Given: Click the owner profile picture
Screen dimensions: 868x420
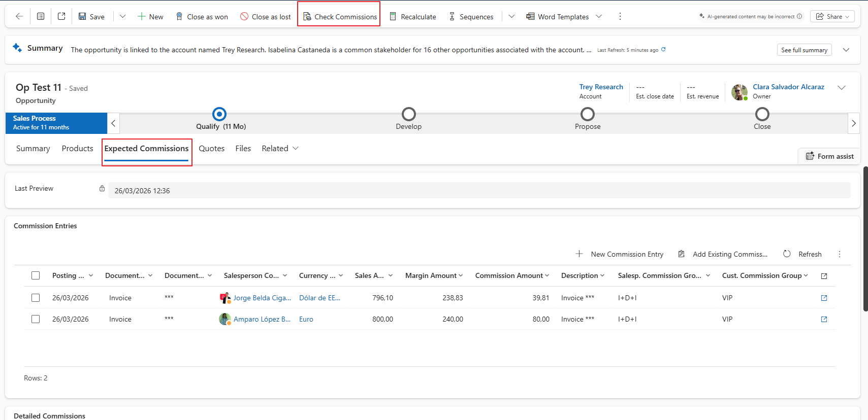Looking at the screenshot, I should tap(740, 92).
